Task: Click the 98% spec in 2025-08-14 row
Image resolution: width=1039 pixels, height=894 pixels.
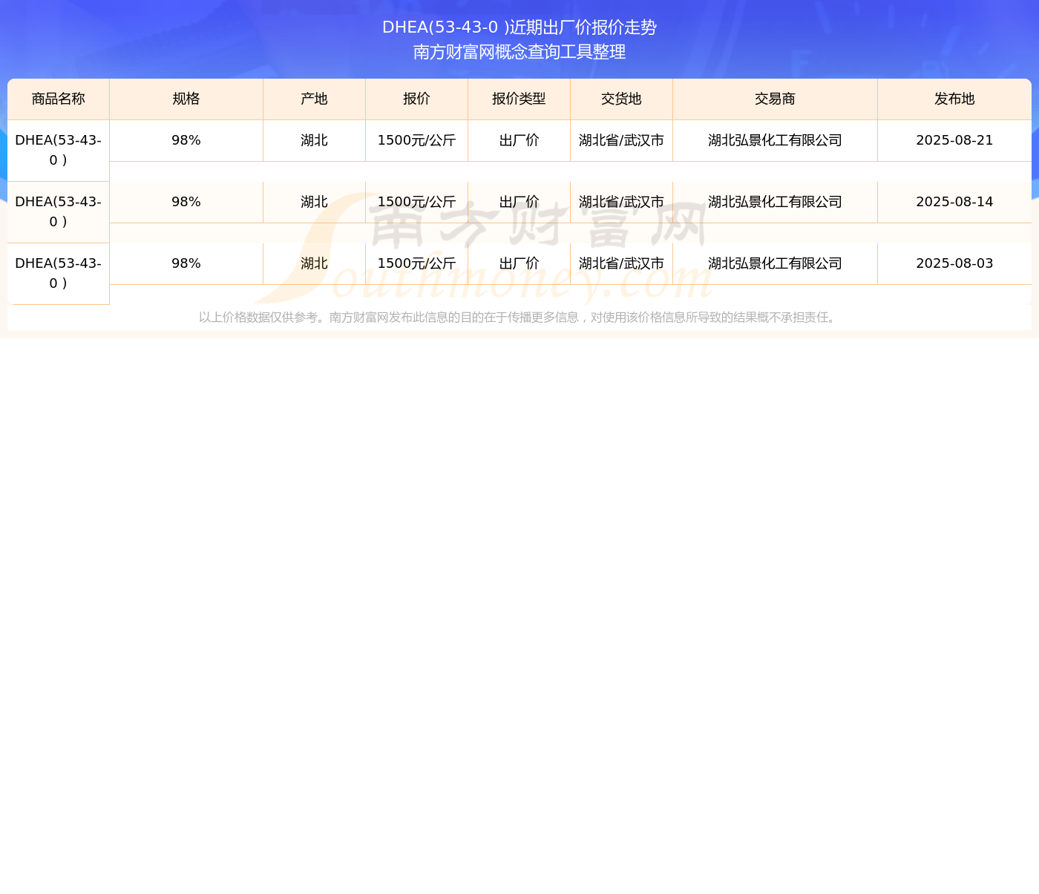Action: (x=186, y=202)
